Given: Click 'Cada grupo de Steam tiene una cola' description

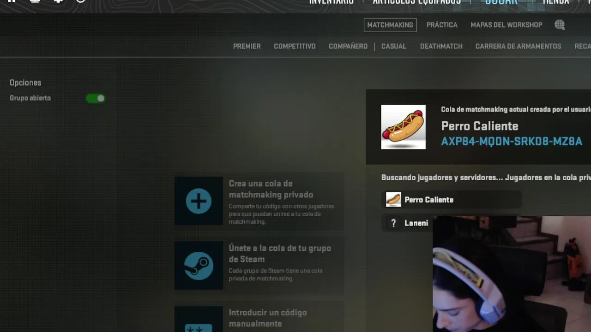Looking at the screenshot, I should 275,274.
